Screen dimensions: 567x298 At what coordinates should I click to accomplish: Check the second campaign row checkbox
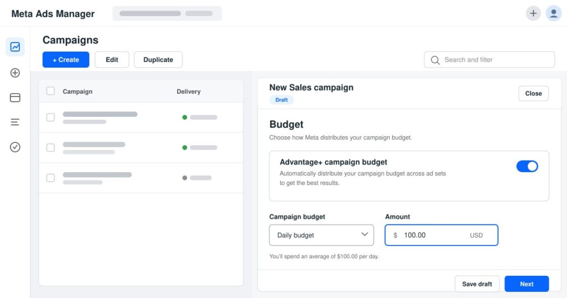point(50,147)
